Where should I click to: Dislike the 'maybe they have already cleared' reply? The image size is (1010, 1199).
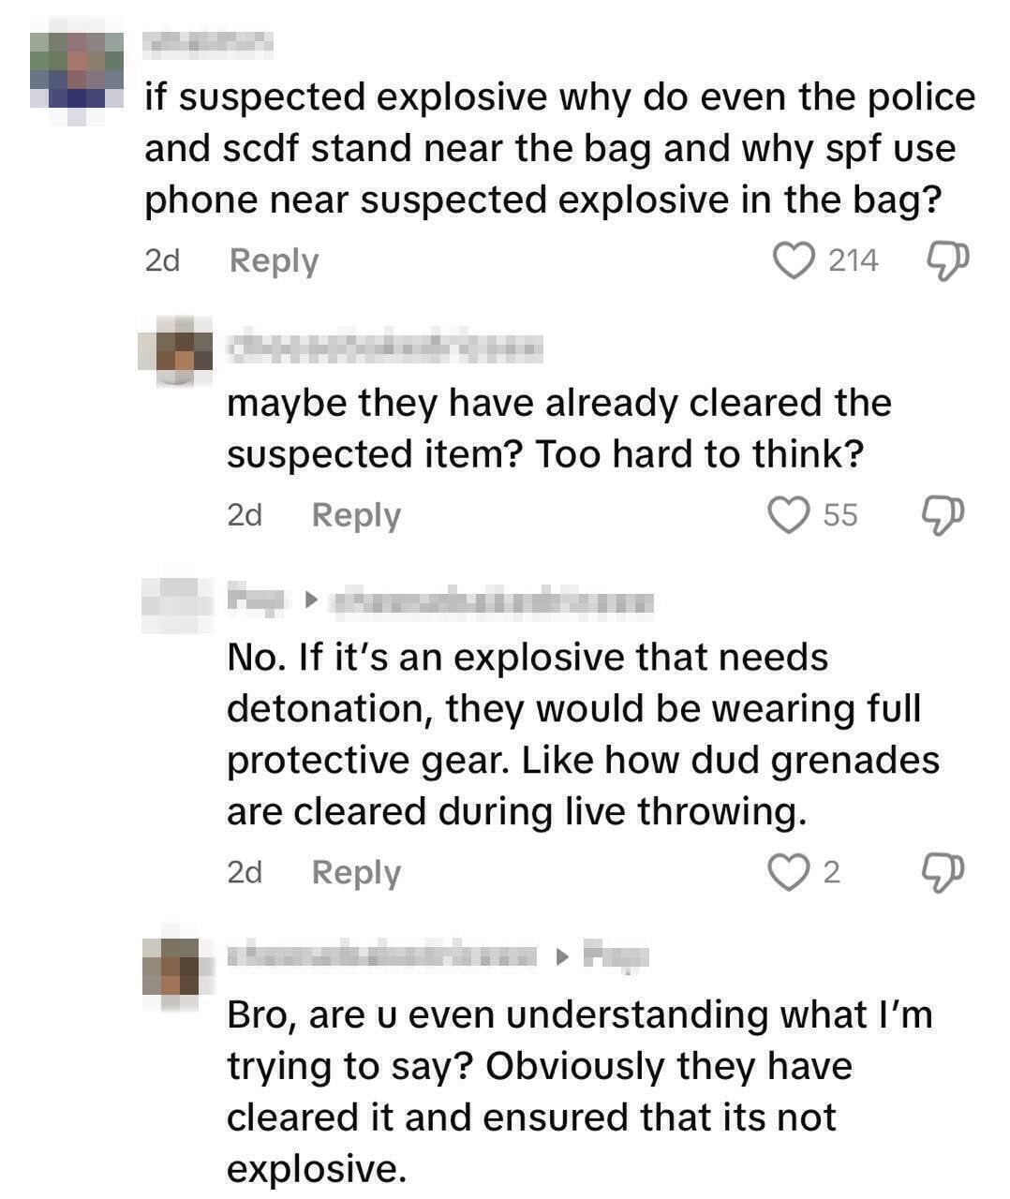(943, 514)
